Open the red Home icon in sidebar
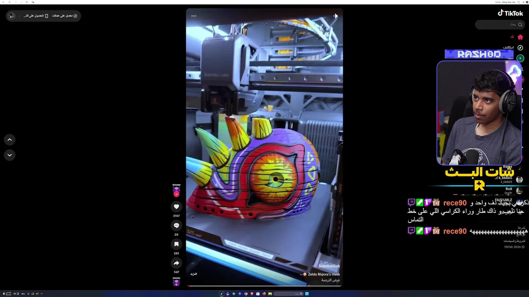Screen dimensions: 529x297 [520, 37]
